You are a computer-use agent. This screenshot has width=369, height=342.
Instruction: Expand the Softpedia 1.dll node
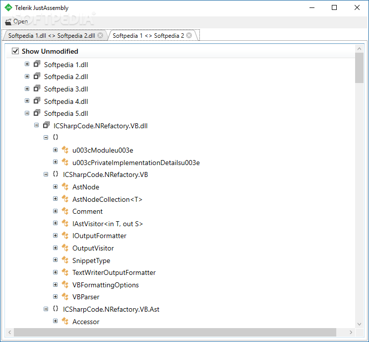pyautogui.click(x=27, y=64)
